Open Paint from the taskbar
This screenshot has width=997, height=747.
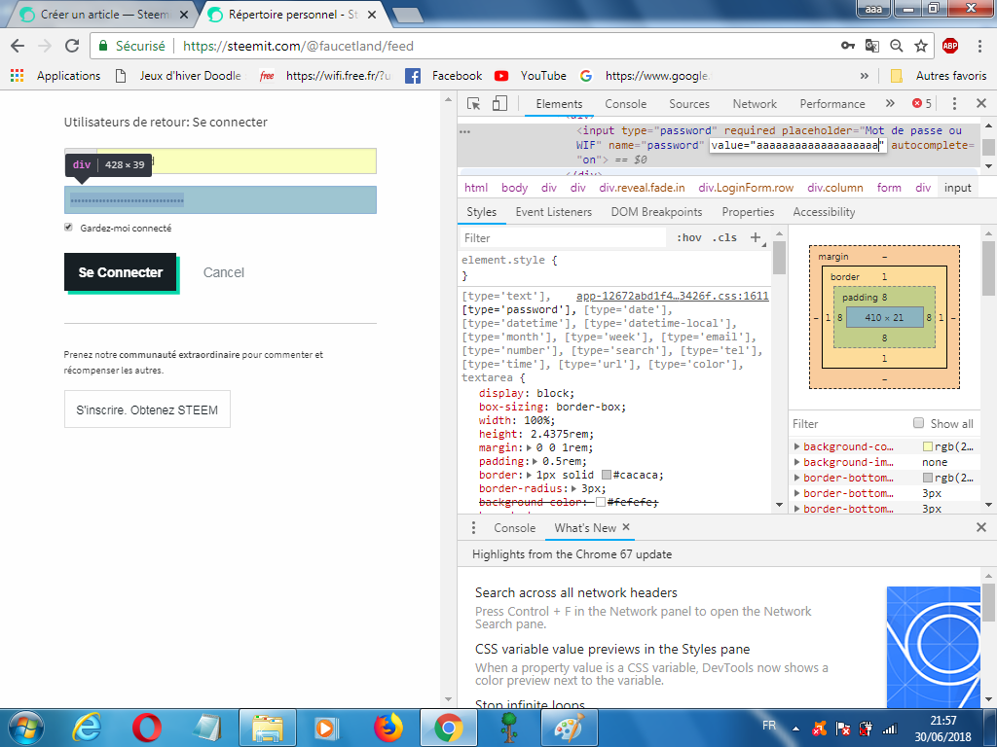(x=569, y=728)
